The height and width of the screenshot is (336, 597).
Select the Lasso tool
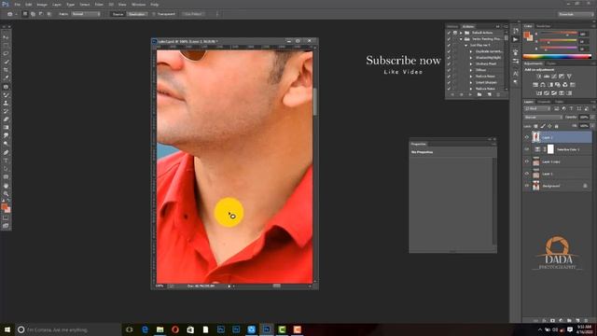[x=6, y=53]
